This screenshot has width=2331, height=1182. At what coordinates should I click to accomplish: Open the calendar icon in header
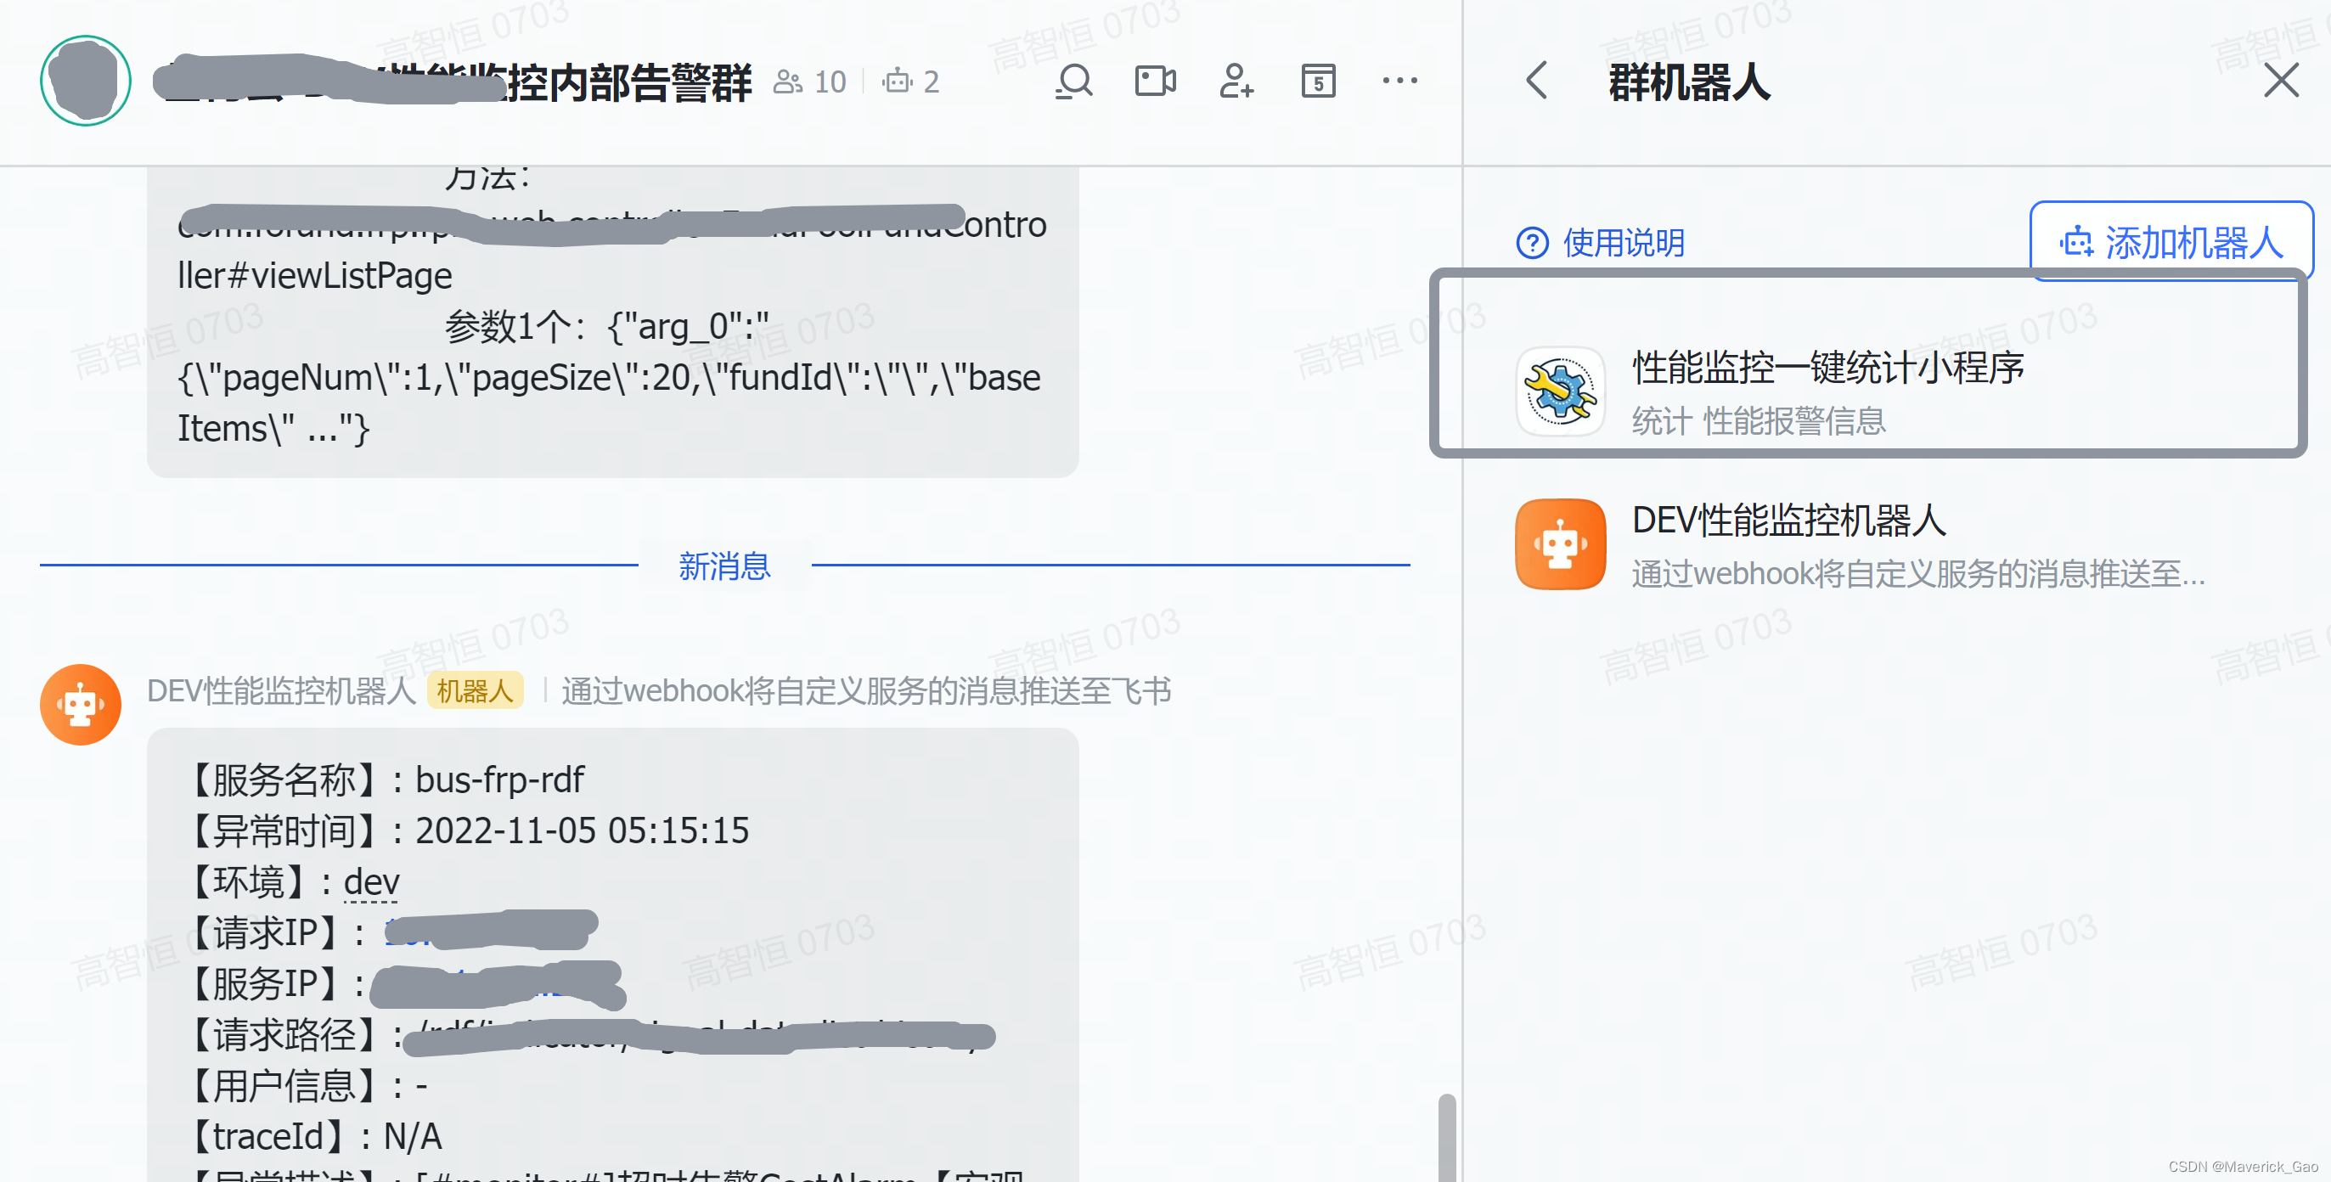(1318, 82)
